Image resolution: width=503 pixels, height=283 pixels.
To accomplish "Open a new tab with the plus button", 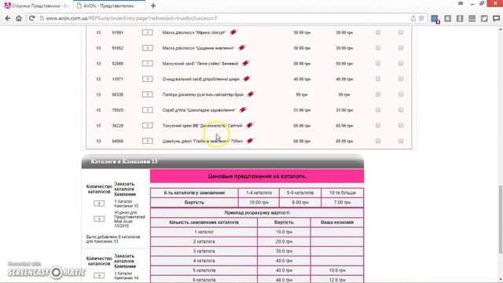I will click(153, 6).
